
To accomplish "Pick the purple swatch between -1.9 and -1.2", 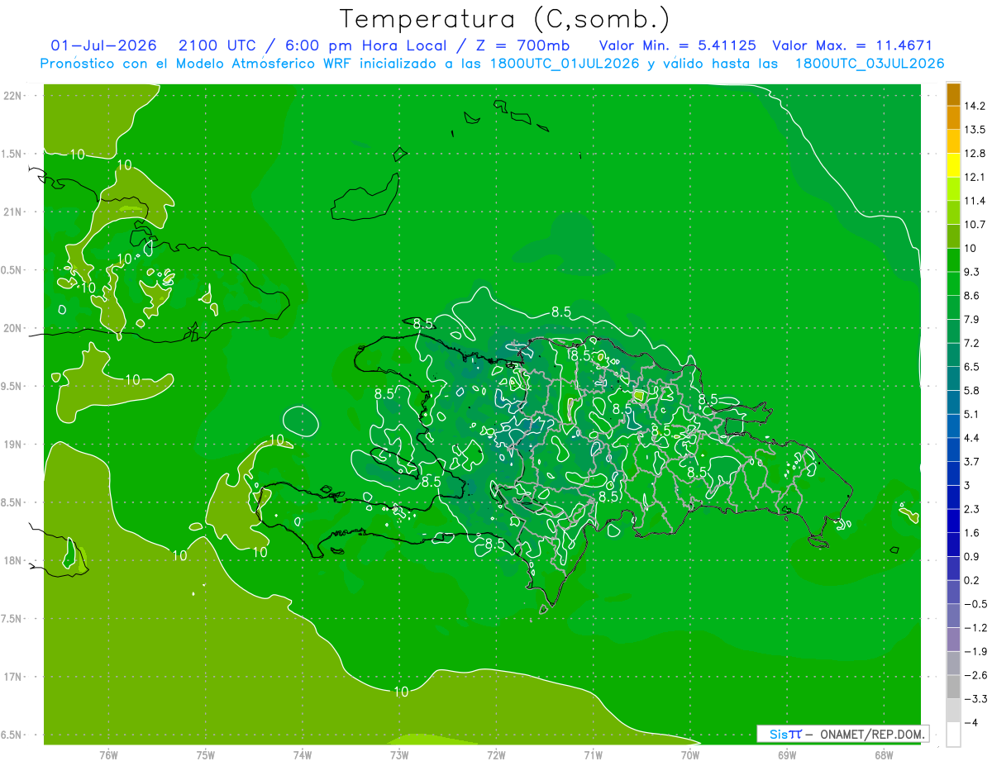I will [953, 640].
